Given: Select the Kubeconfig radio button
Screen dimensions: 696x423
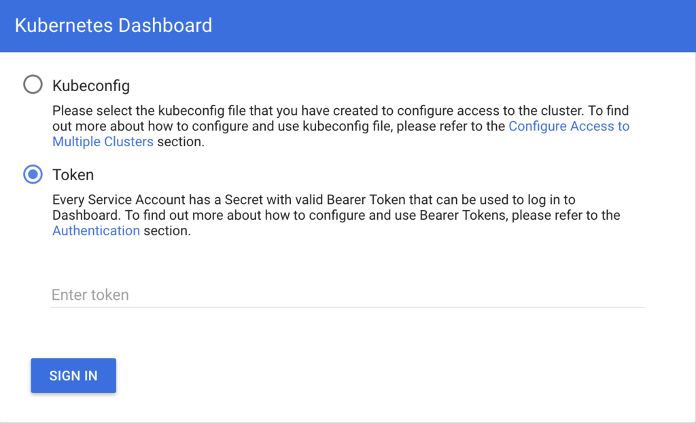Looking at the screenshot, I should click(x=33, y=86).
